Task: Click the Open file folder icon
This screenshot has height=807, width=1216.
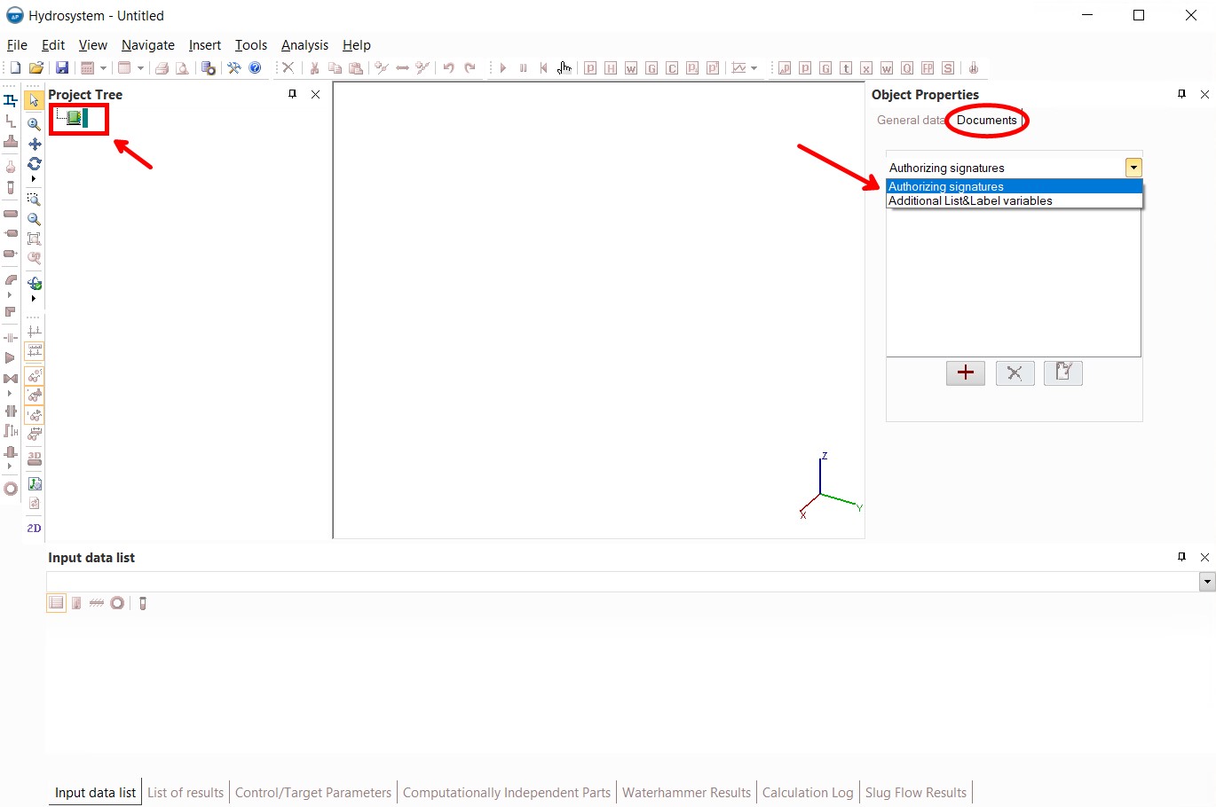Action: pyautogui.click(x=36, y=68)
